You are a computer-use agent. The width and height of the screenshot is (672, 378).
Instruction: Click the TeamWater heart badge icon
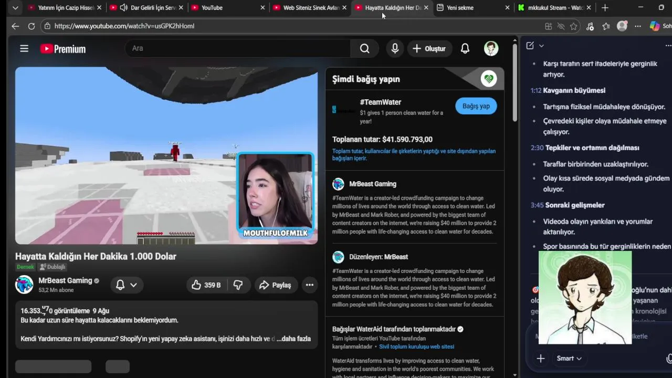point(489,79)
